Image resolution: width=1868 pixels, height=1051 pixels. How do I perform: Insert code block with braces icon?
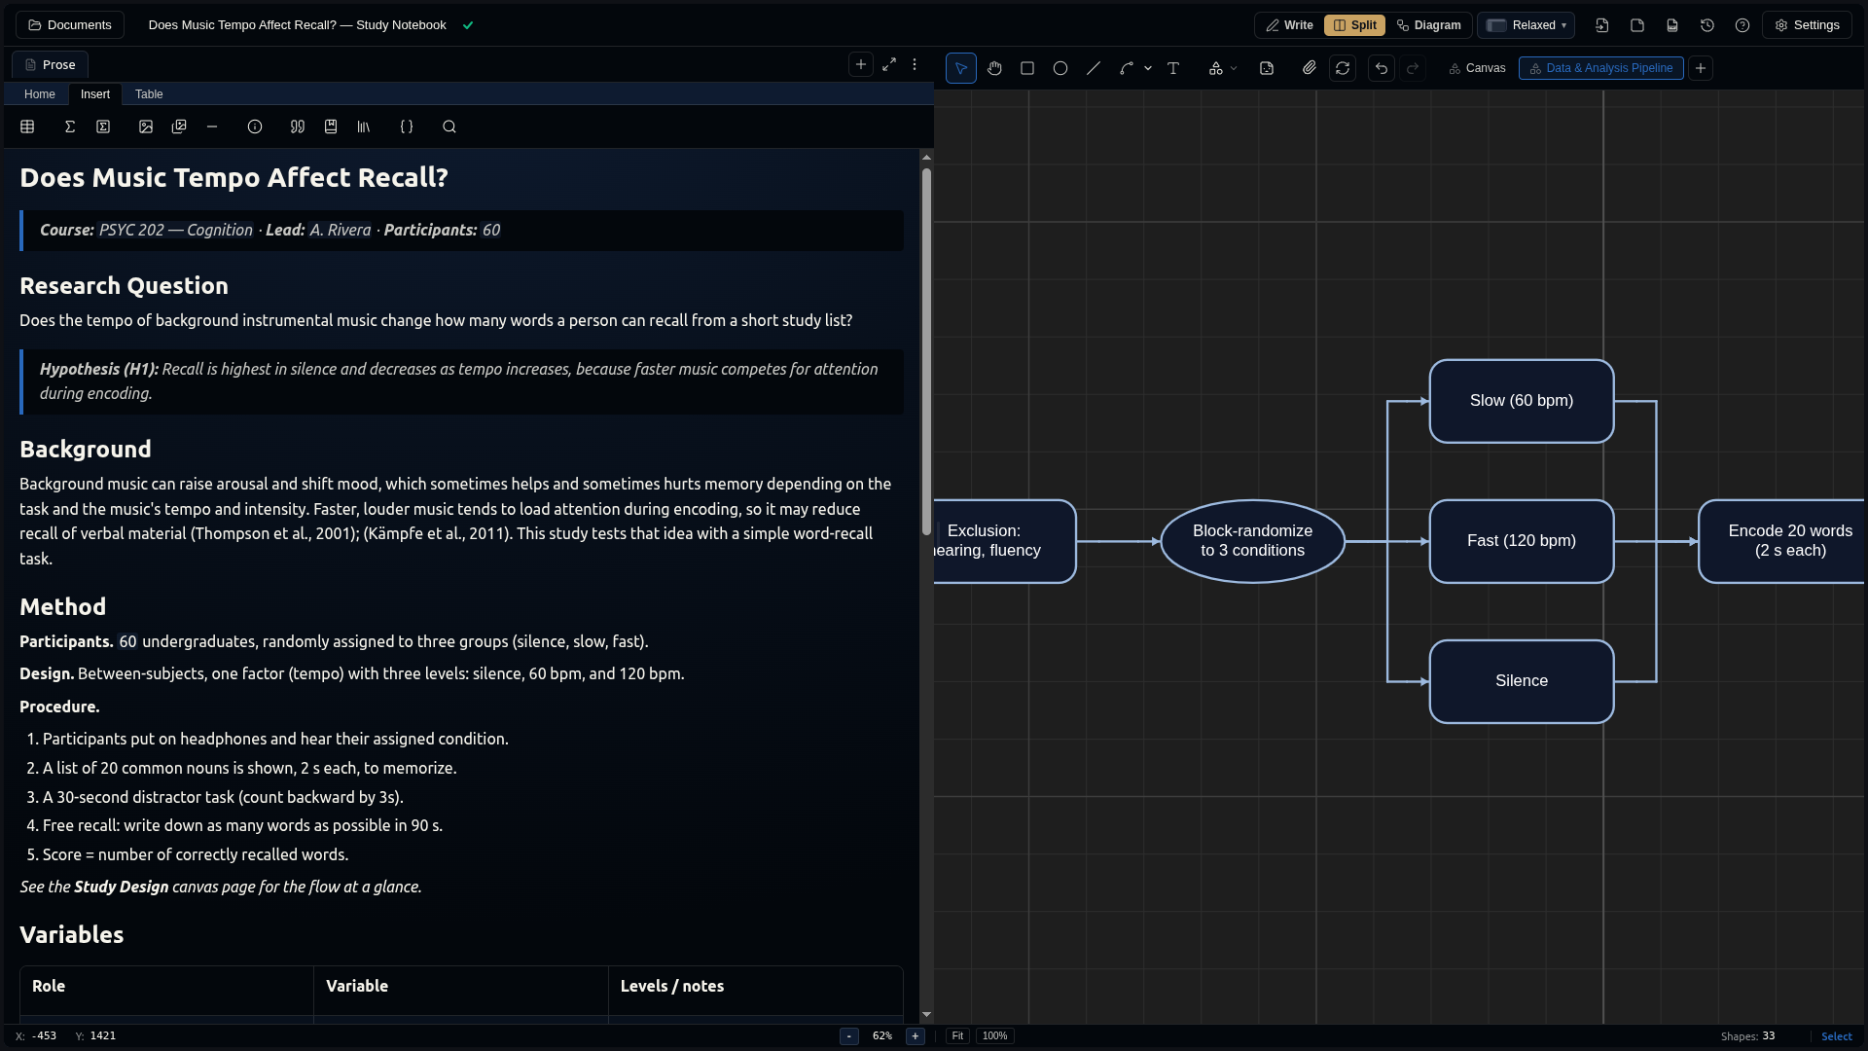click(407, 127)
